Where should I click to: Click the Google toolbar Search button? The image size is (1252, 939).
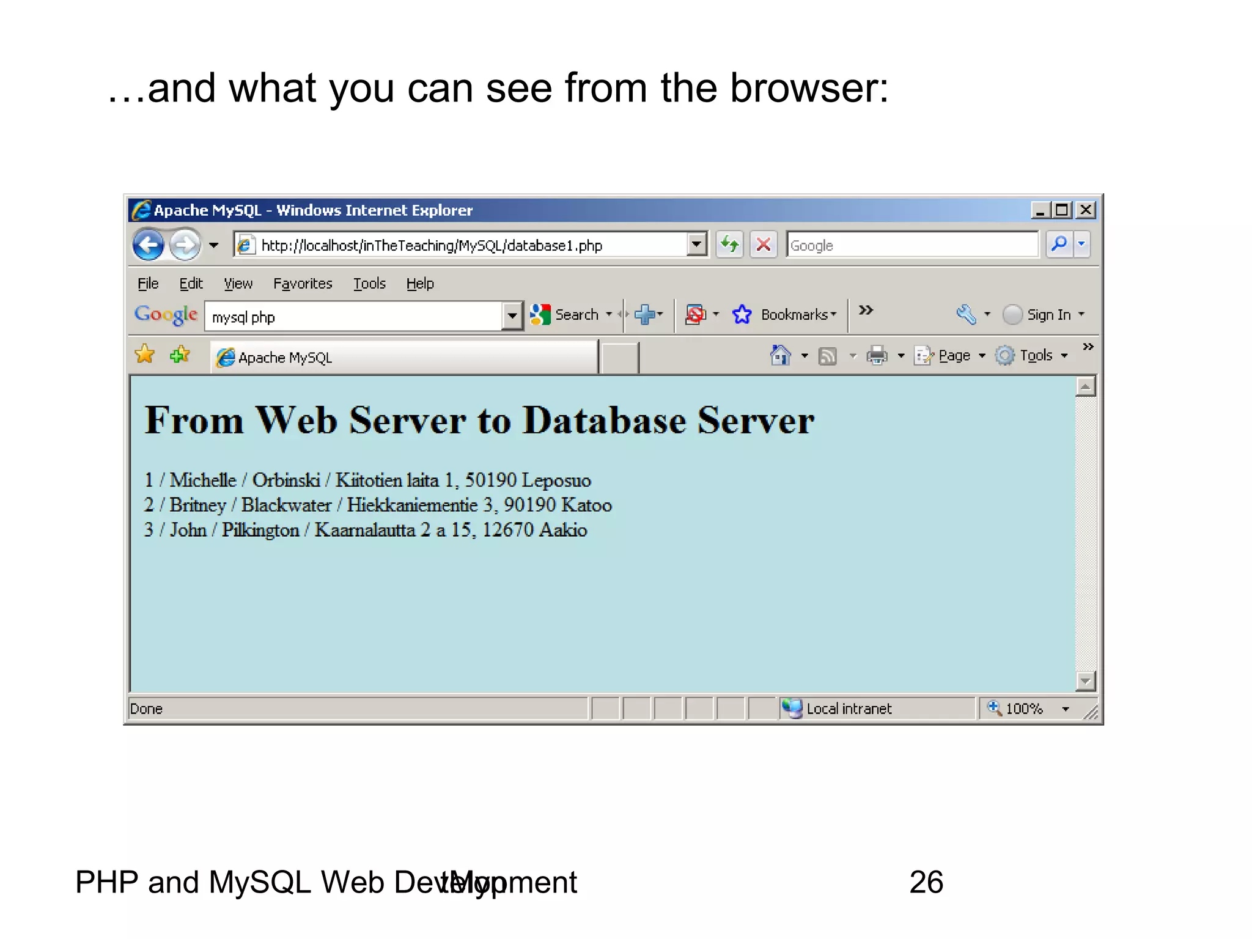point(564,315)
